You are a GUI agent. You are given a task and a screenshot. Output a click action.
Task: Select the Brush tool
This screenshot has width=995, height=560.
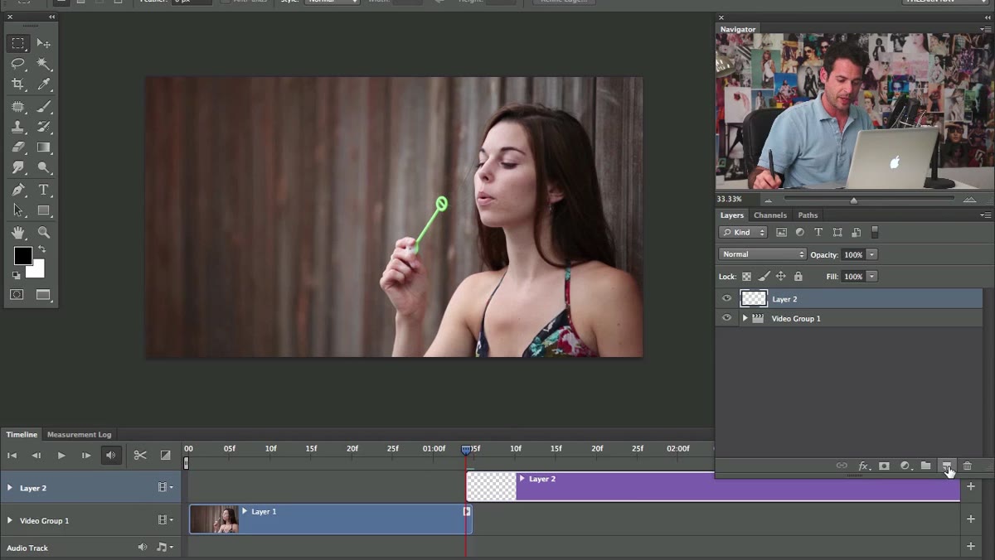(44, 107)
